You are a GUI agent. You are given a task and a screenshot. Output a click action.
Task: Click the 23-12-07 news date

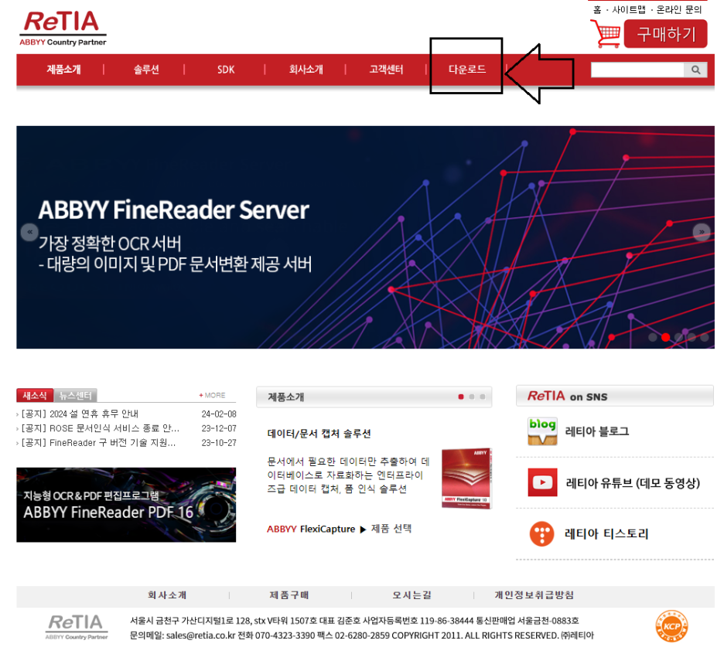click(219, 428)
